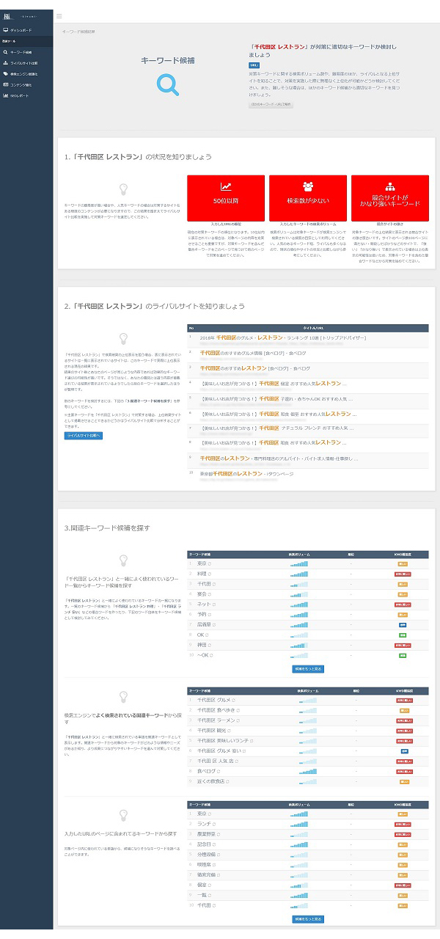Click the red 競合サイトがかなり強いキーワード card
The height and width of the screenshot is (939, 440).
click(x=389, y=196)
